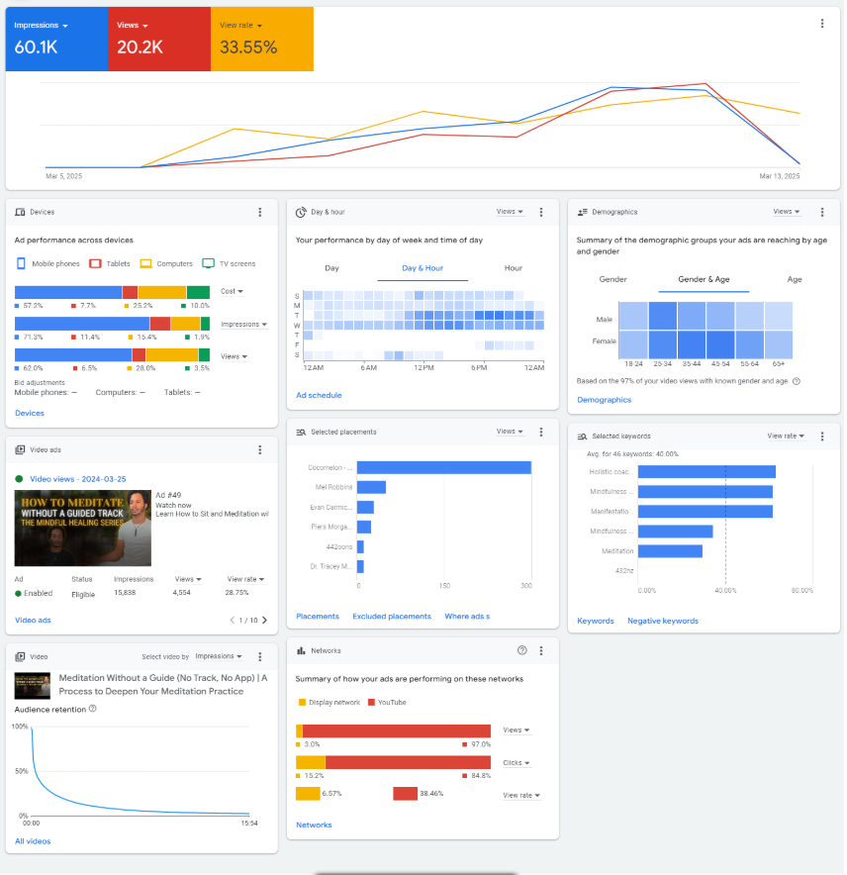Open the Ad schedule link

pyautogui.click(x=319, y=395)
